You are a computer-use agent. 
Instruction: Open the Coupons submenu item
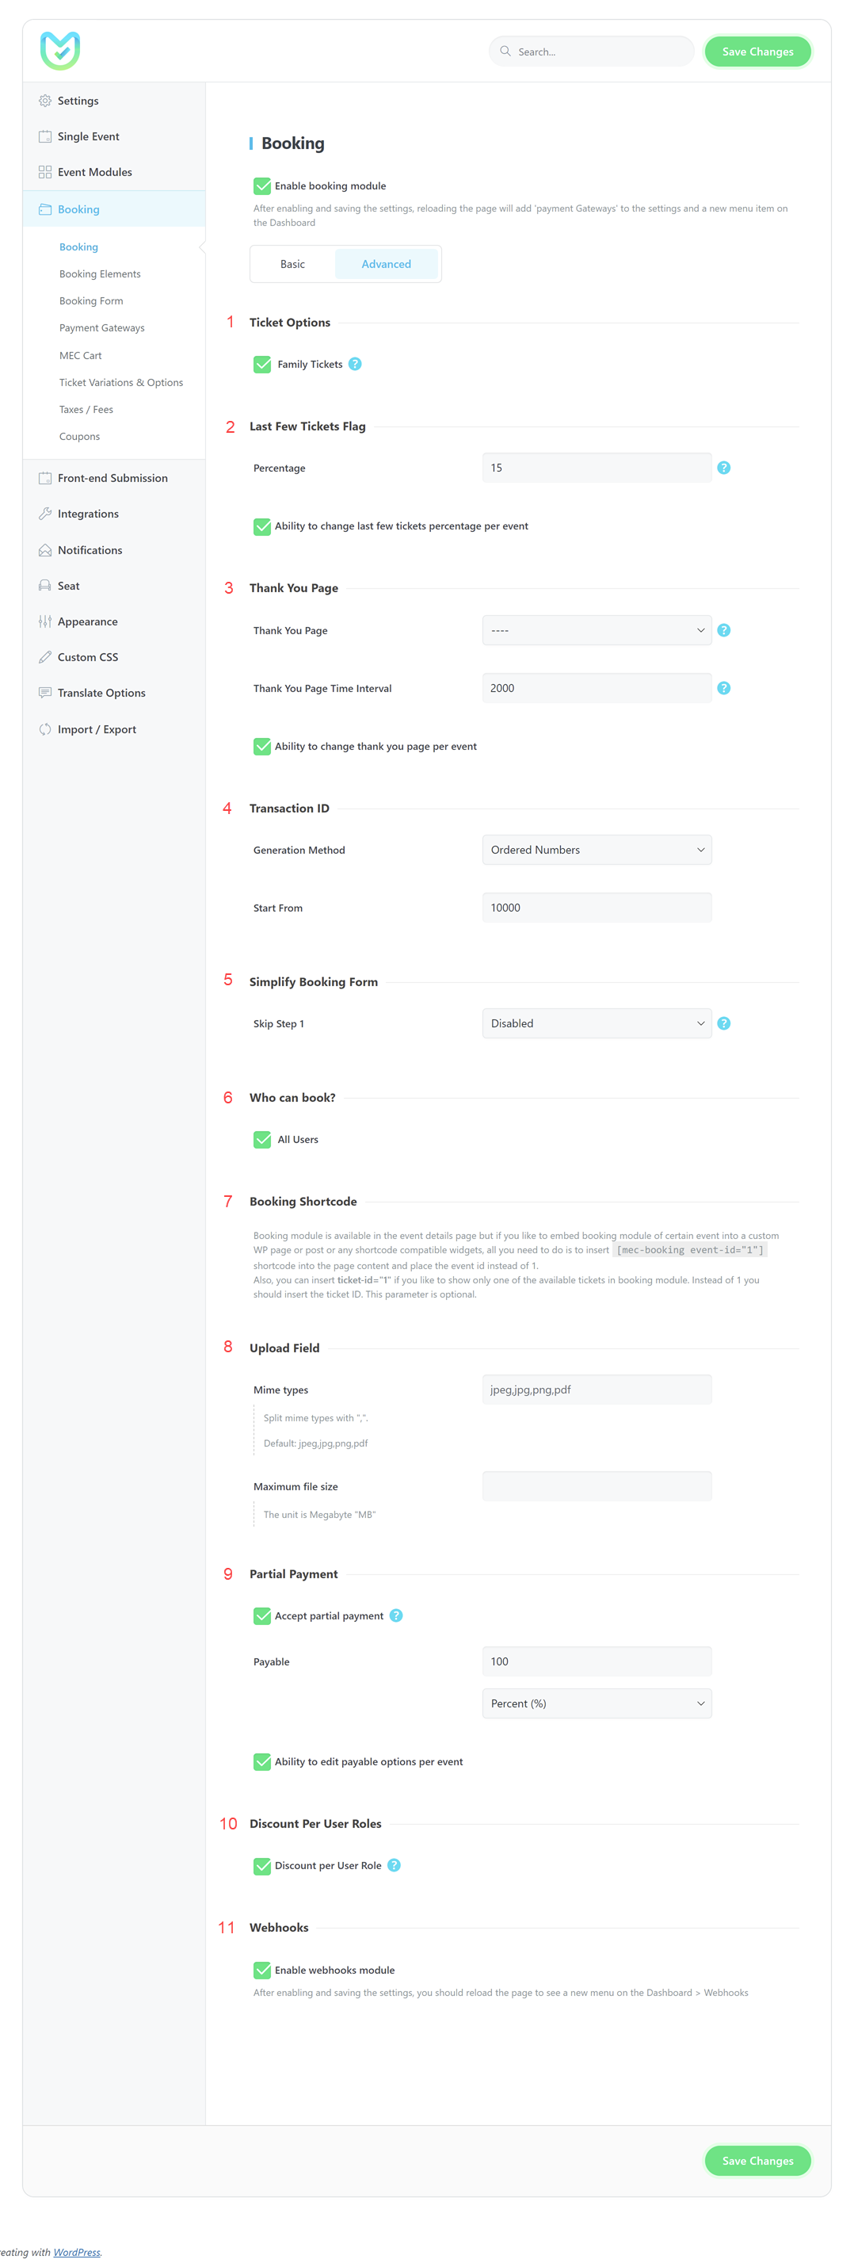(80, 437)
